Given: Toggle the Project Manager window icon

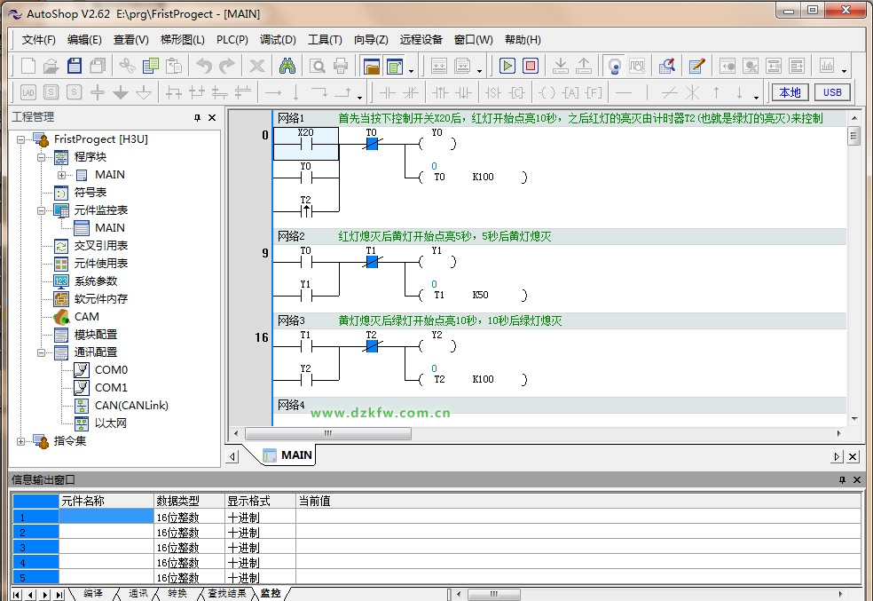Looking at the screenshot, I should click(x=371, y=66).
